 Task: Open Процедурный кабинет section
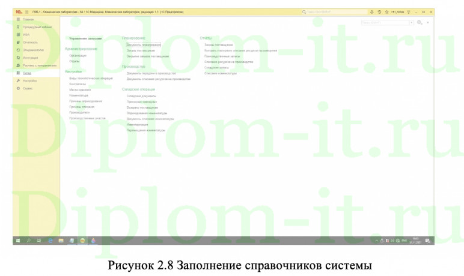37,27
